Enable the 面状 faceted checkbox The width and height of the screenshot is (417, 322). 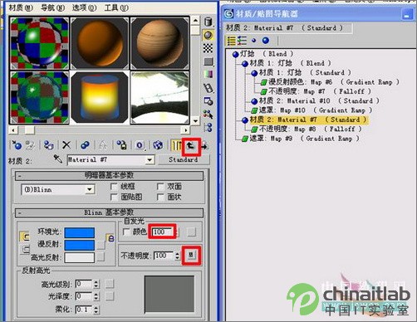pyautogui.click(x=160, y=197)
